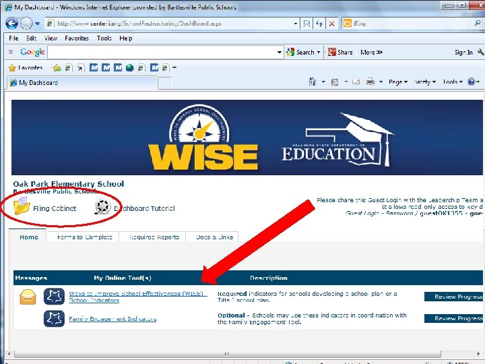Open the command bar Tools dropdown
Viewport: 485px width, 364px height.
(x=453, y=82)
